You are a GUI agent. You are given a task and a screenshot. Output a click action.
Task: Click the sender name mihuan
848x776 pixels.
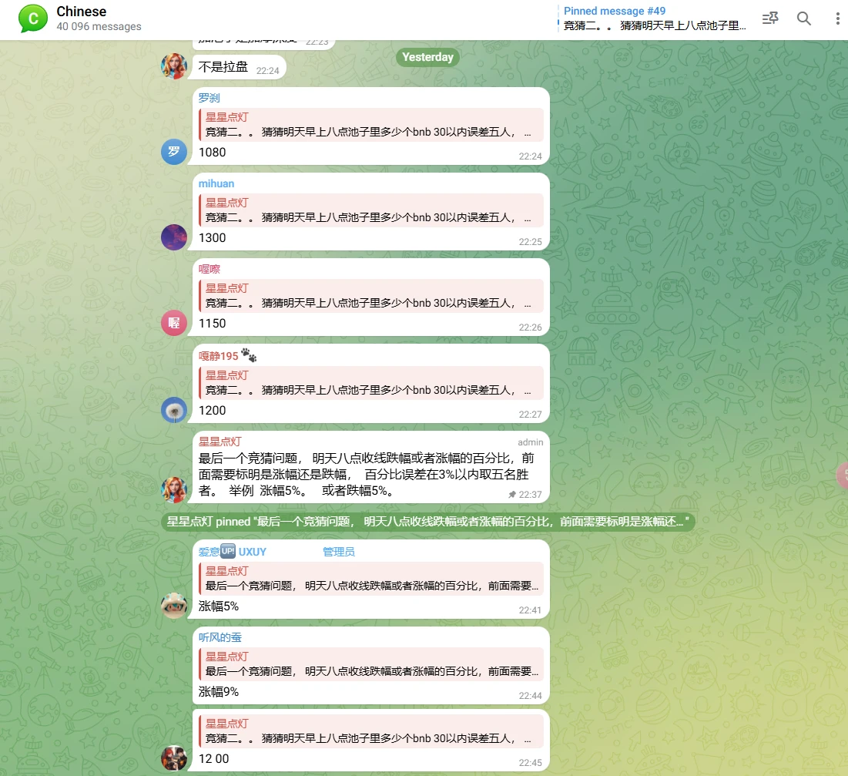[x=216, y=183]
